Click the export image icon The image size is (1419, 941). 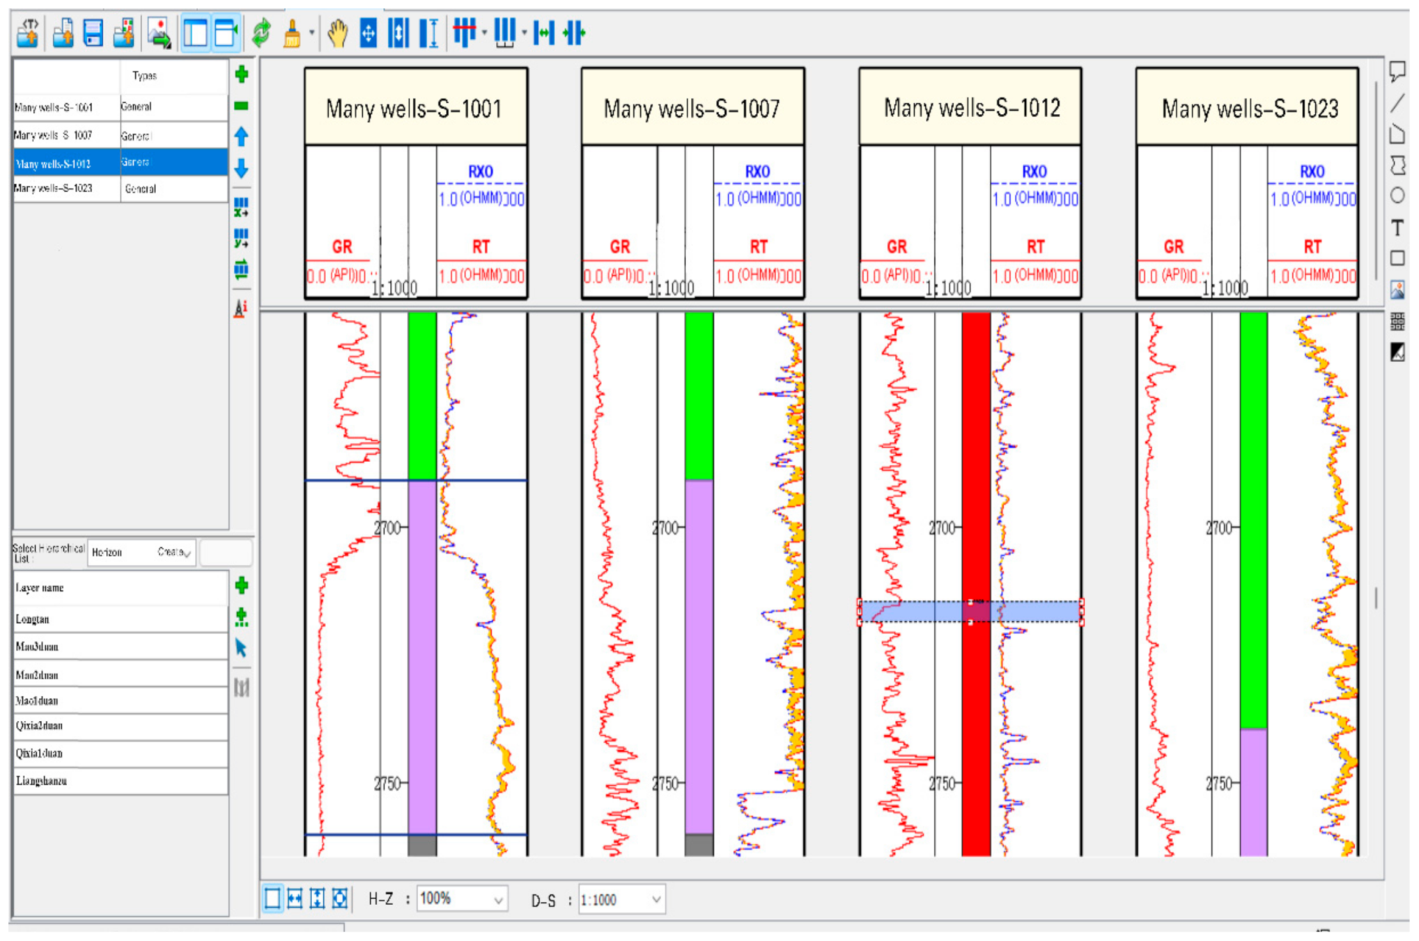click(x=159, y=33)
